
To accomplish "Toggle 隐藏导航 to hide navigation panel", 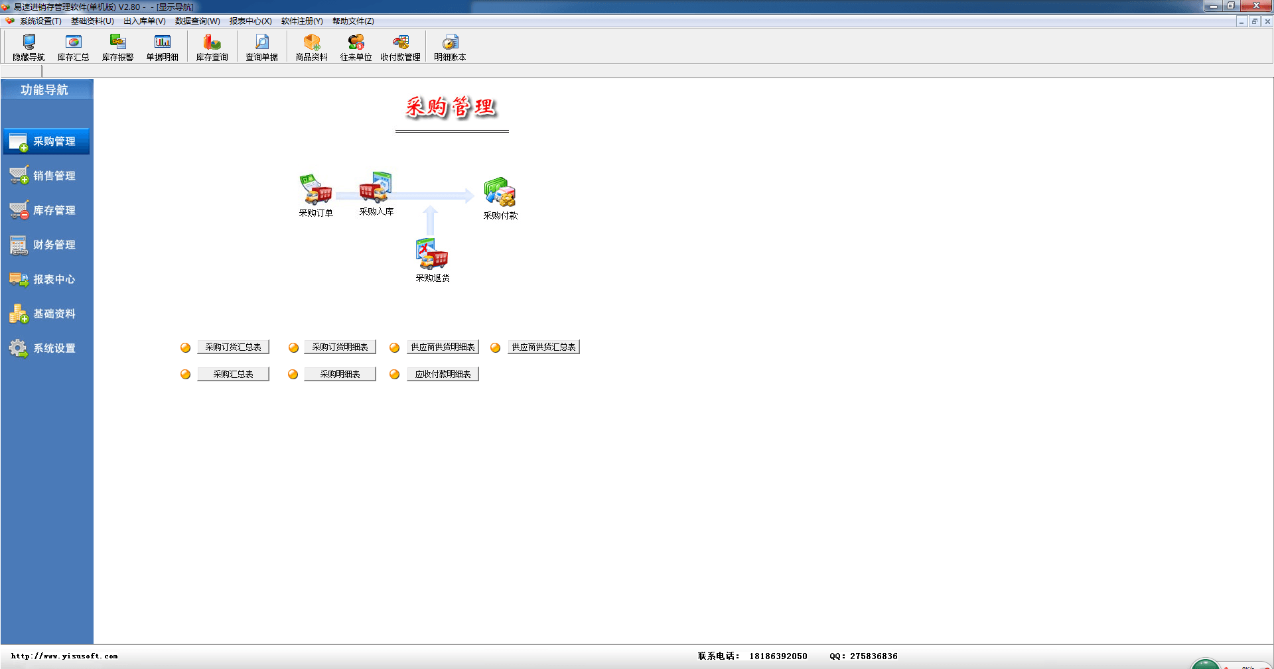I will (x=29, y=47).
